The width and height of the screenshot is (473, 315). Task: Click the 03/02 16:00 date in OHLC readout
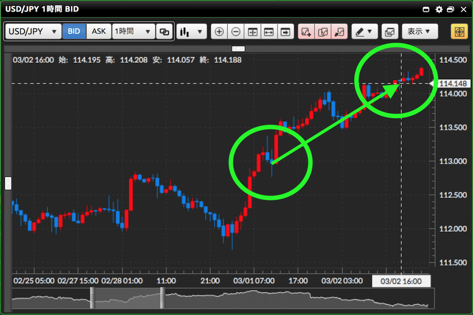point(33,60)
